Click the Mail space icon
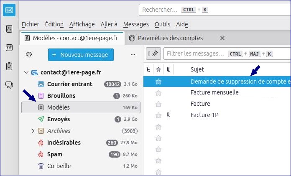 (x=9, y=10)
